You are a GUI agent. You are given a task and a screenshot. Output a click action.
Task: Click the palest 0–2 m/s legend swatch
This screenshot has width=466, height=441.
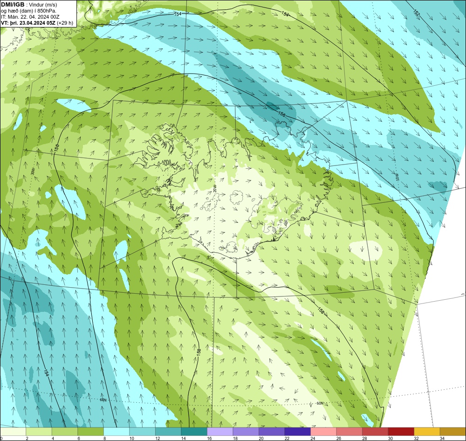13,432
